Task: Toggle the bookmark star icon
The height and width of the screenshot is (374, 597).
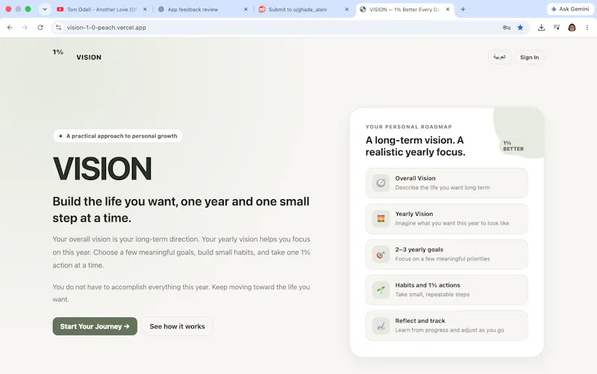Action: tap(520, 28)
